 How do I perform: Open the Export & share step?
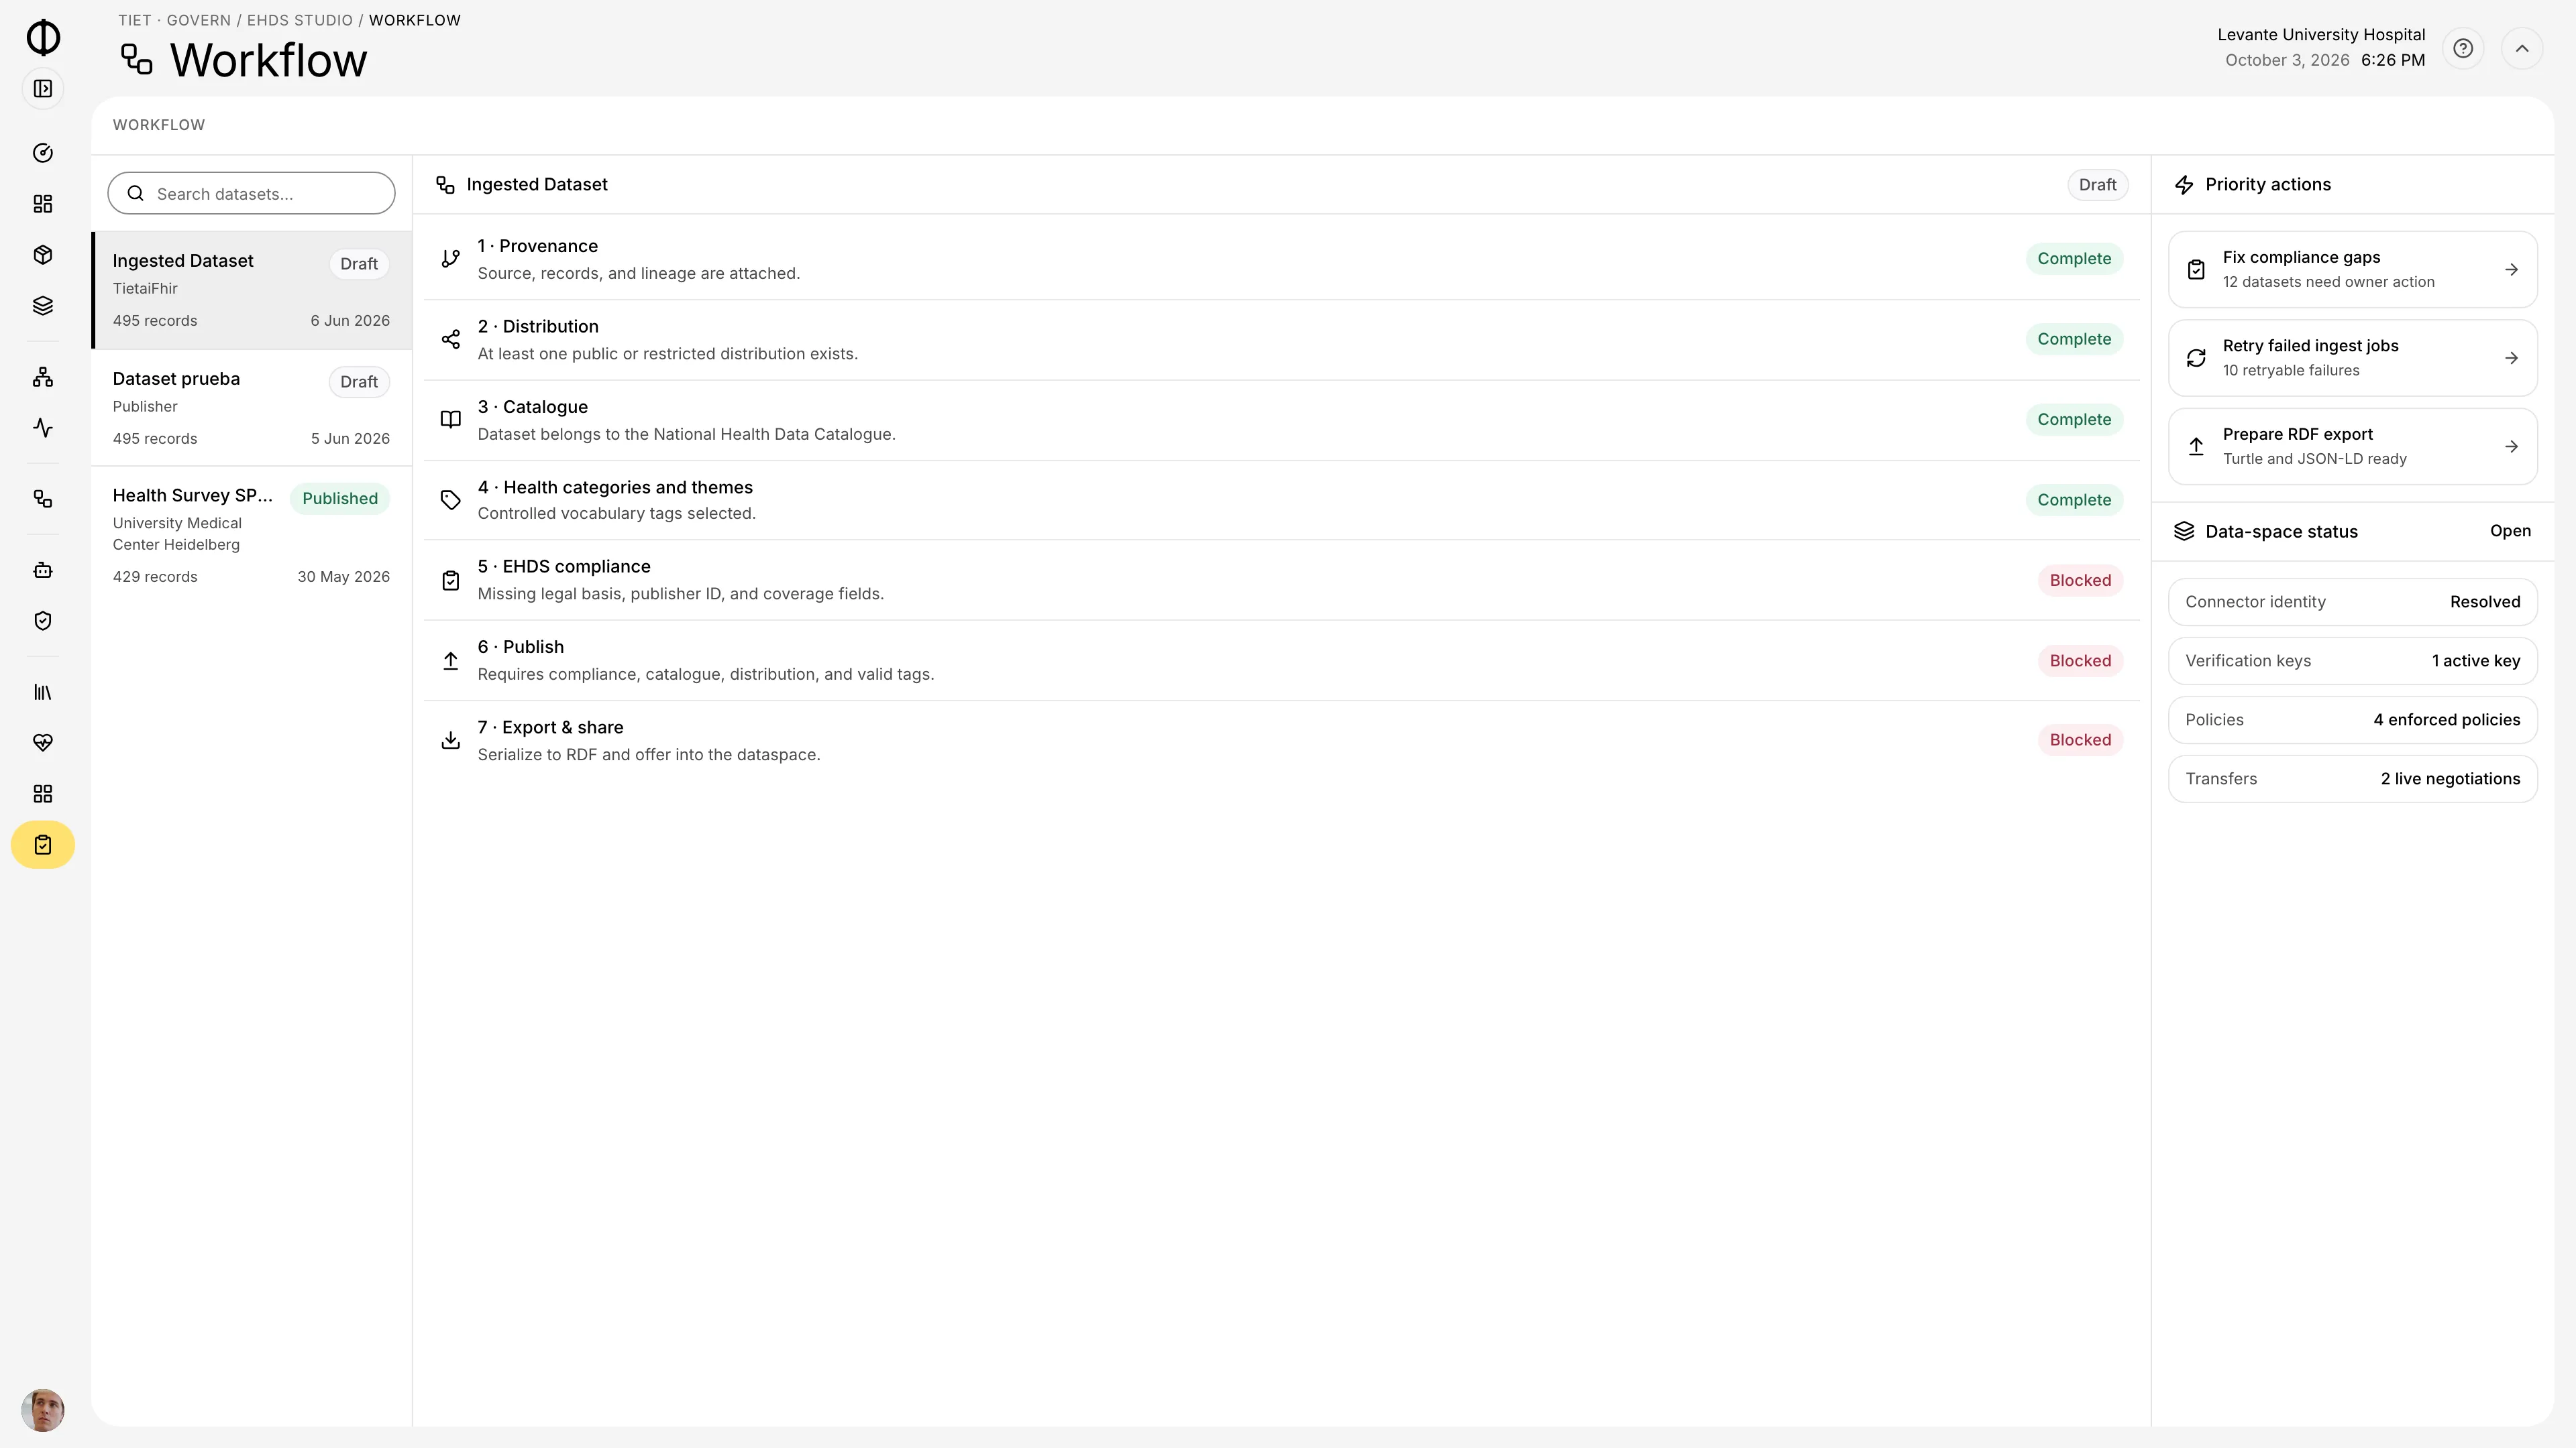1281,741
